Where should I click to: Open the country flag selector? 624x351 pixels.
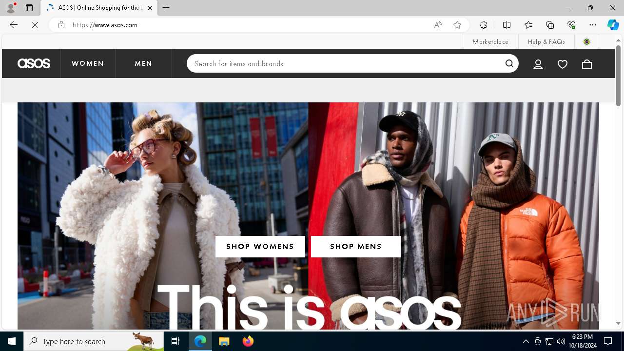click(x=586, y=41)
